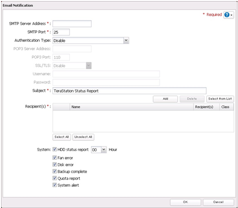Viewport: 238px width, 208px height.
Task: Toggle the Backup complete checkbox
Action: [55, 171]
